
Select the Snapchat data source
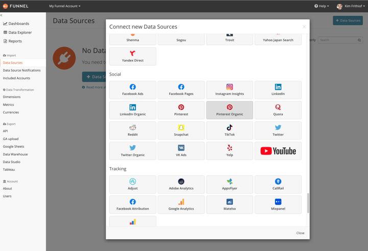181,130
